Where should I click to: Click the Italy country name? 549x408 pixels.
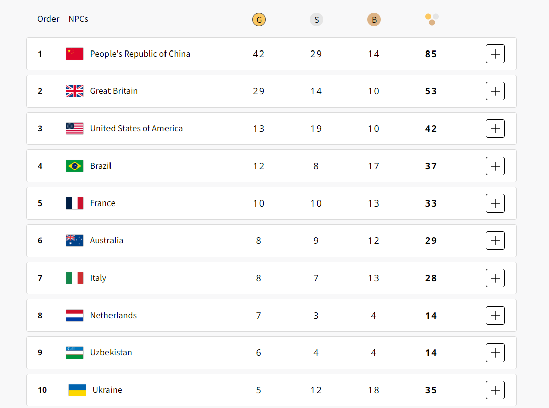click(98, 278)
